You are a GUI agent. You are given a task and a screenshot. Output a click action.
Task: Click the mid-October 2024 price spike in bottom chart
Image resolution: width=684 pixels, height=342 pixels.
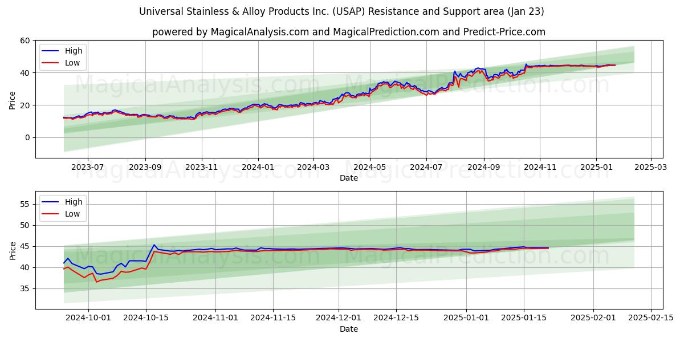click(x=154, y=245)
